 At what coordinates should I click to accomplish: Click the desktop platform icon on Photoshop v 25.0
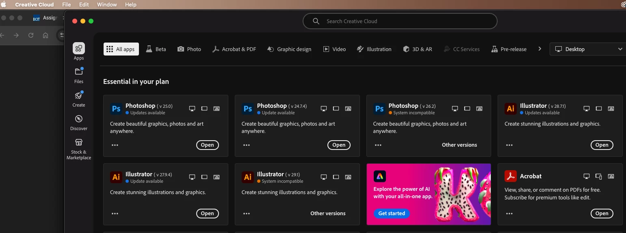(192, 109)
